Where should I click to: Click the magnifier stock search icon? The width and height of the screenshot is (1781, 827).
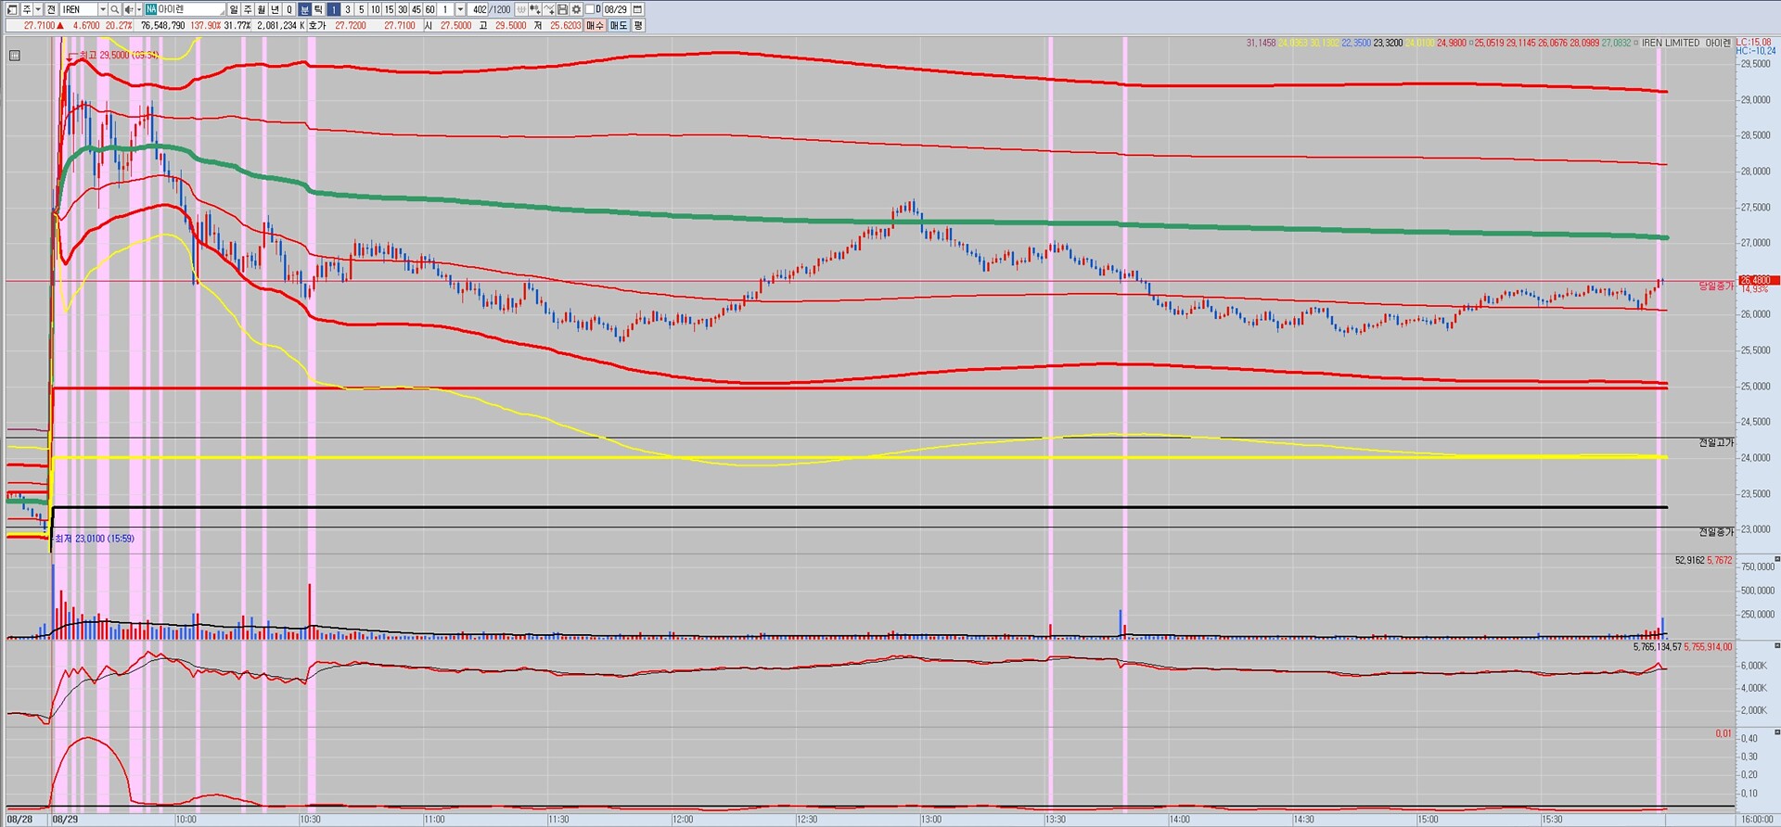pyautogui.click(x=115, y=9)
